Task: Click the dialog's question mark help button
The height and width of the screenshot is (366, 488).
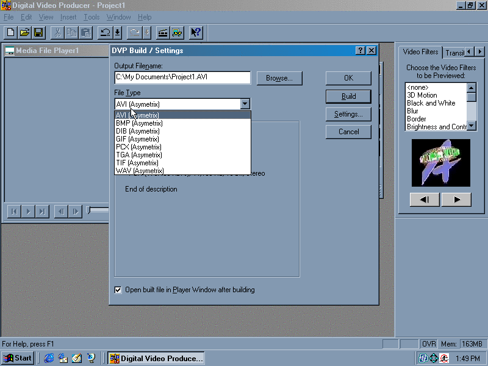Action: 361,51
